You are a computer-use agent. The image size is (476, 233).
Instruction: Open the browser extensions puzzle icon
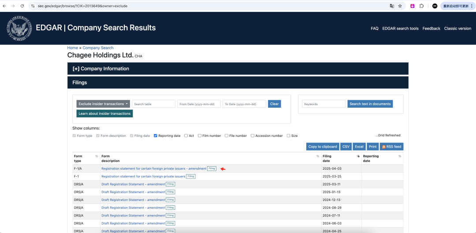point(422,6)
